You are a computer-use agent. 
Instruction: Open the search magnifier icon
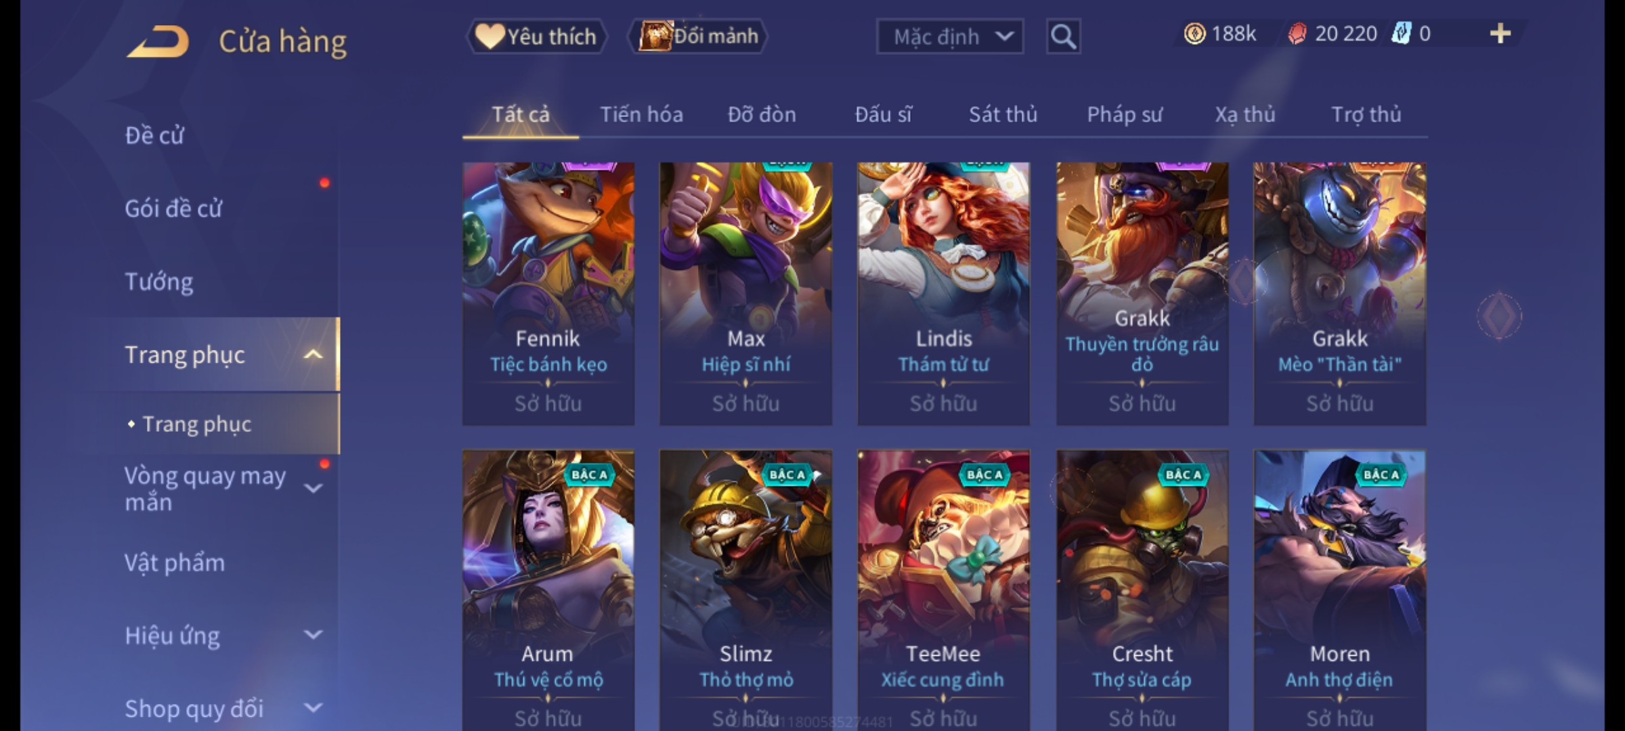(x=1063, y=37)
